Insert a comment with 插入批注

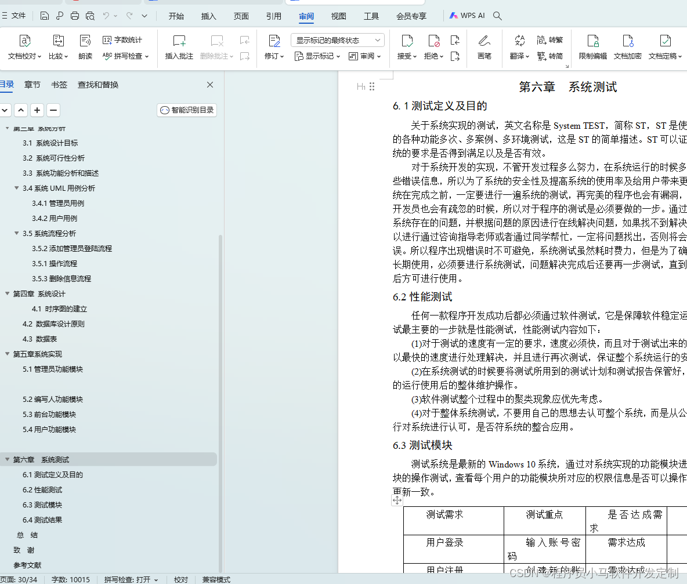click(x=178, y=48)
